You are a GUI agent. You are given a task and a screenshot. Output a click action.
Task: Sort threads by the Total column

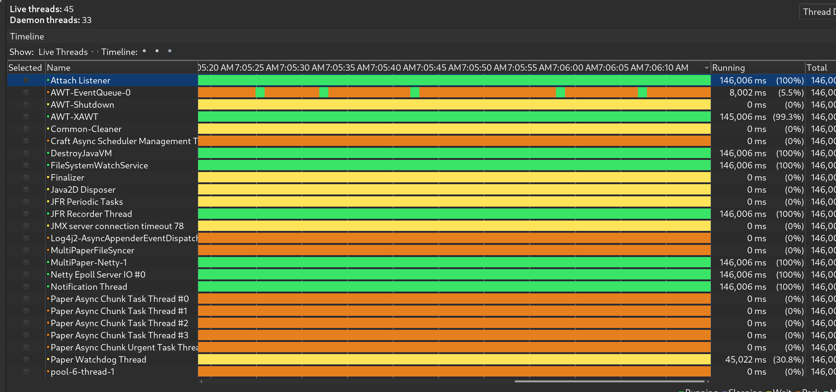(x=817, y=67)
